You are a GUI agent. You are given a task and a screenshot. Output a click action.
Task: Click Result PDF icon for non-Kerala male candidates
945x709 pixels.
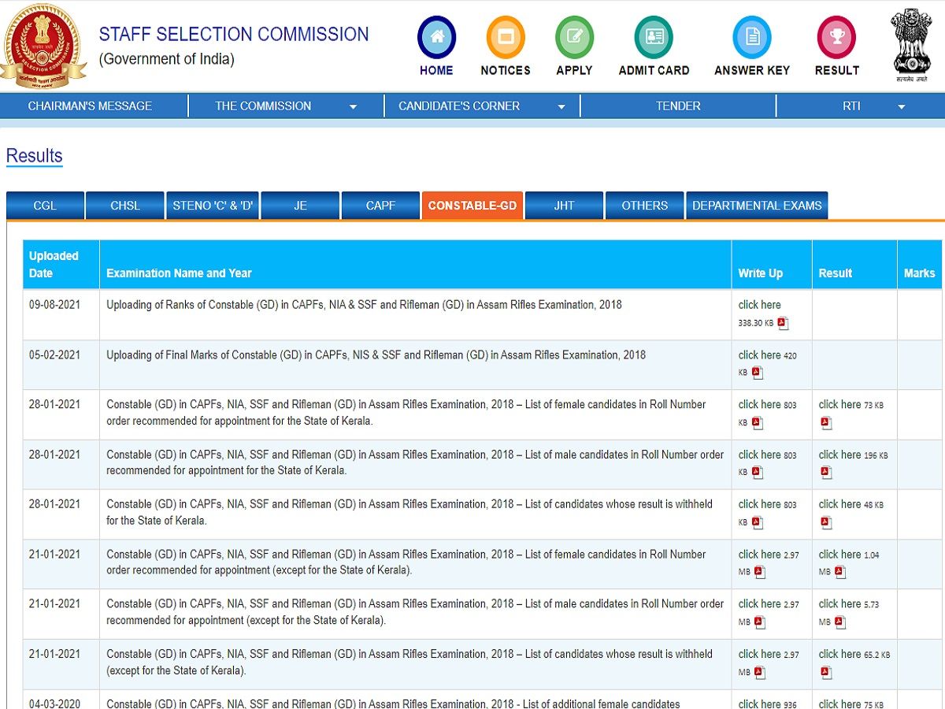click(840, 622)
